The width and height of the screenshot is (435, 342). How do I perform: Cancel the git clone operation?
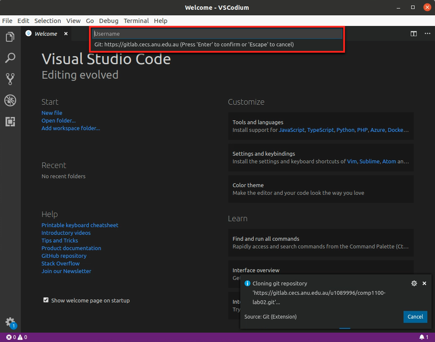tap(415, 317)
